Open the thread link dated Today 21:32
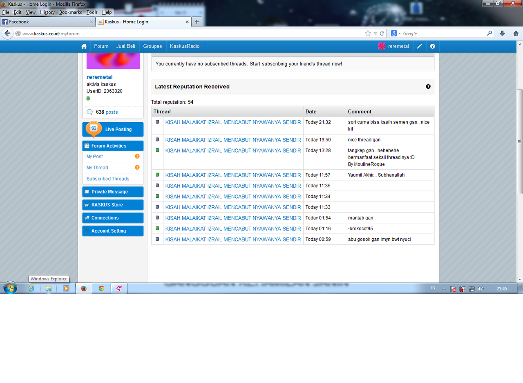 click(233, 122)
